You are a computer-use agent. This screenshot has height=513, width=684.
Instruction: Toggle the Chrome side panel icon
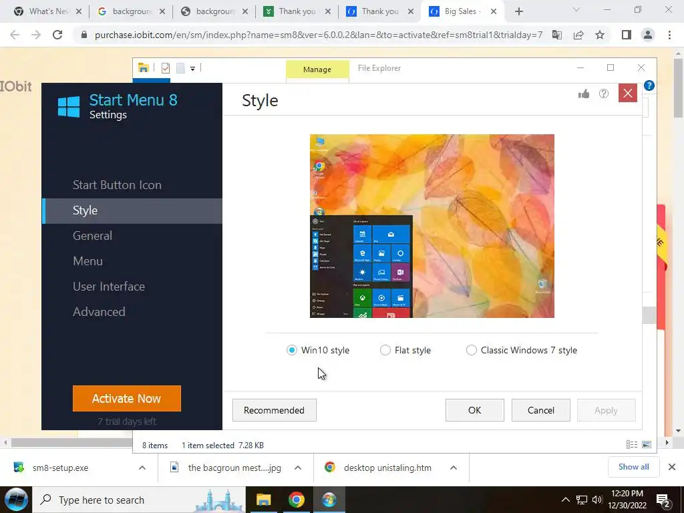[627, 35]
